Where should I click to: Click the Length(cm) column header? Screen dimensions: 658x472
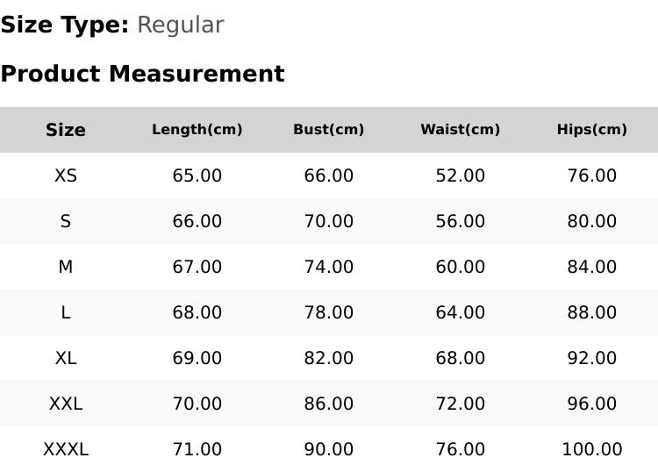(x=197, y=130)
